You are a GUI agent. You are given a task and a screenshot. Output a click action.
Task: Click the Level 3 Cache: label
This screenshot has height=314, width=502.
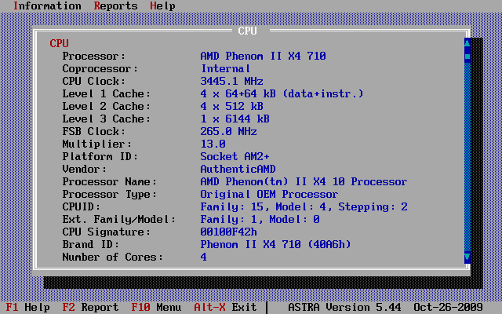coord(107,119)
